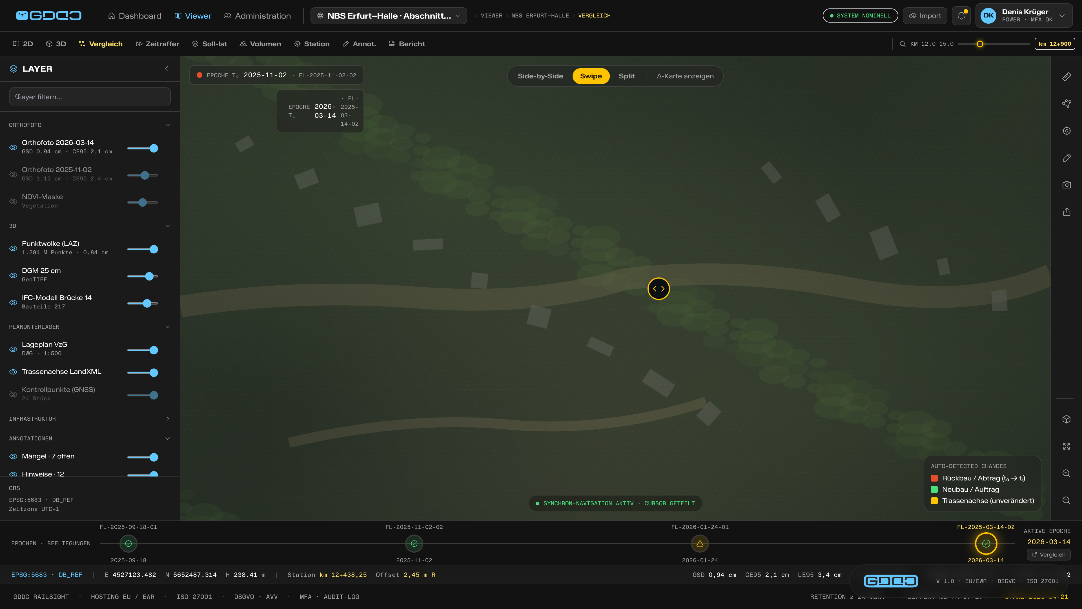This screenshot has width=1082, height=609.
Task: Hide Punktwolke (LAZ) layer
Action: (14, 248)
